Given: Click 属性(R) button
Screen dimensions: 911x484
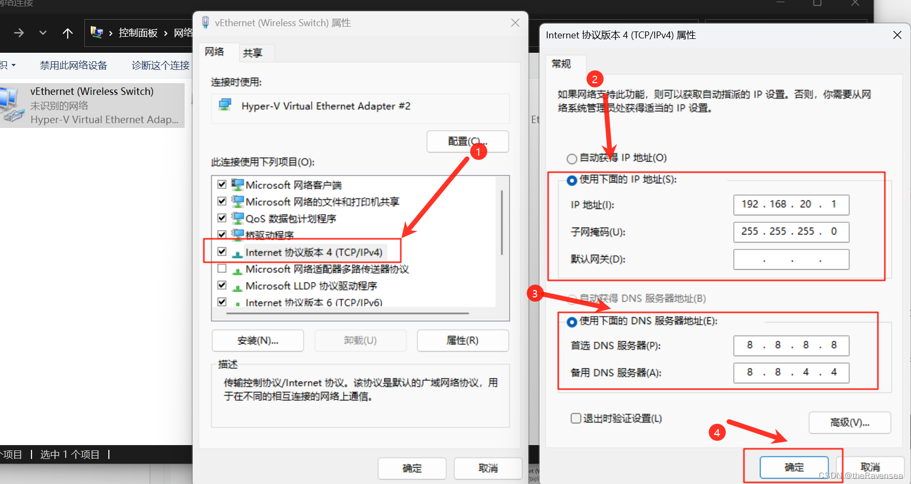Looking at the screenshot, I should click(463, 341).
